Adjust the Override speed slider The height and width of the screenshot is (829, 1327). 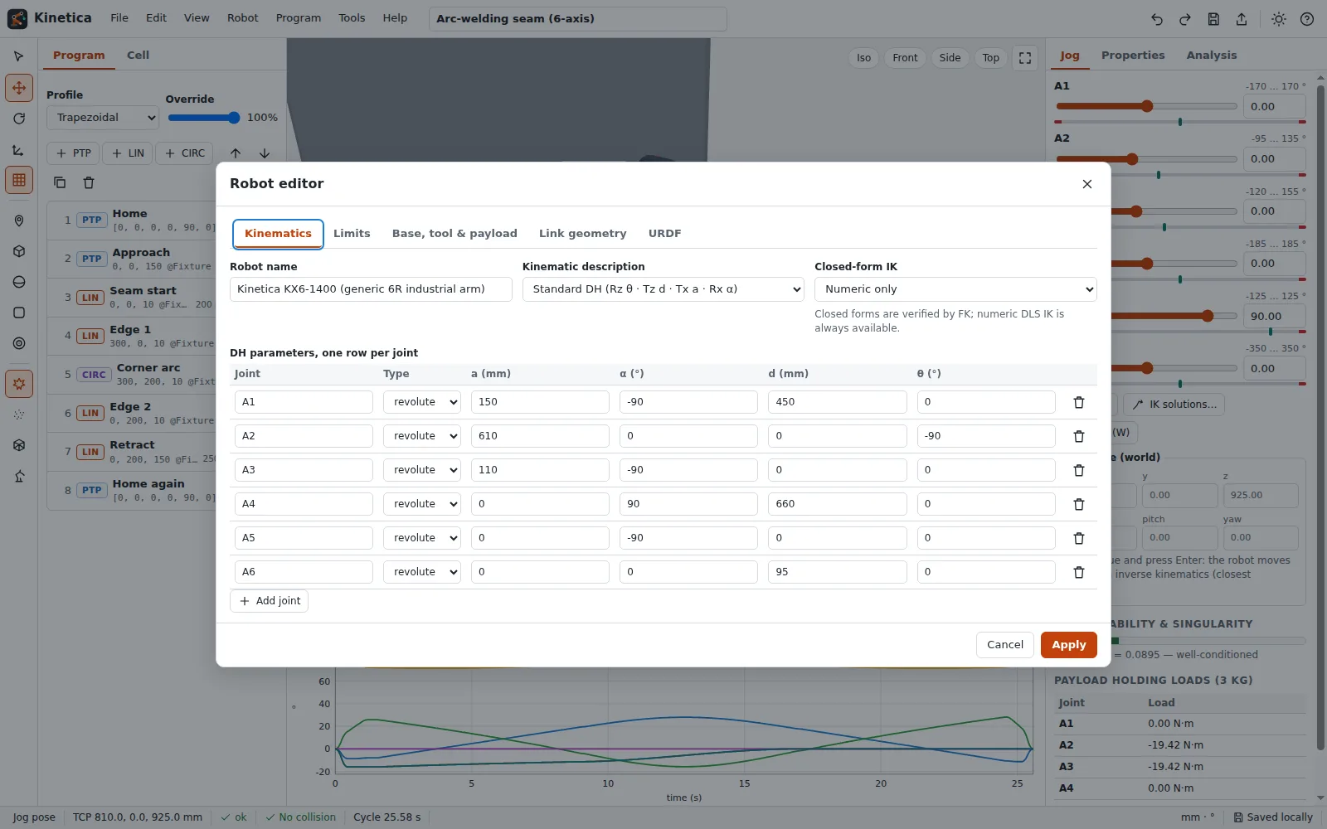[203, 118]
